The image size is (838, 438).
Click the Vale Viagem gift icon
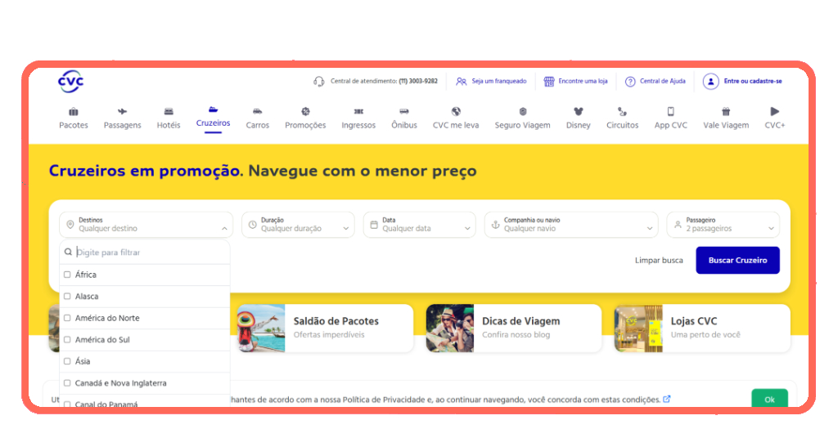coord(726,111)
